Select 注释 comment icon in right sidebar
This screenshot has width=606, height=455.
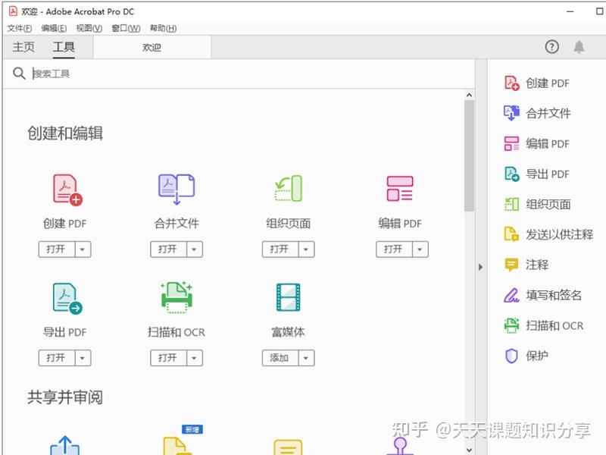(x=512, y=265)
